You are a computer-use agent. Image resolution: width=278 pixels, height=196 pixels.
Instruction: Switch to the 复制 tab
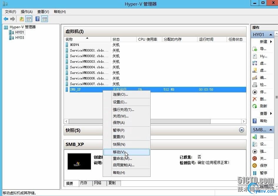point(114,183)
